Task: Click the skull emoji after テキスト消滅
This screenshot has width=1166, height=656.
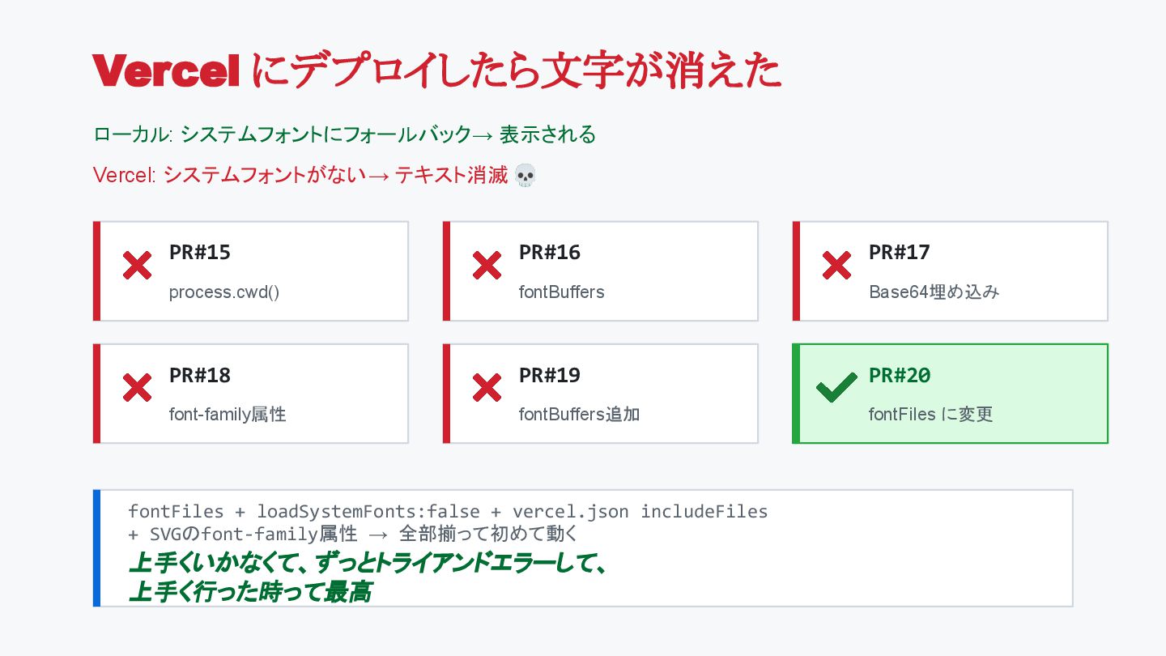Action: point(526,175)
